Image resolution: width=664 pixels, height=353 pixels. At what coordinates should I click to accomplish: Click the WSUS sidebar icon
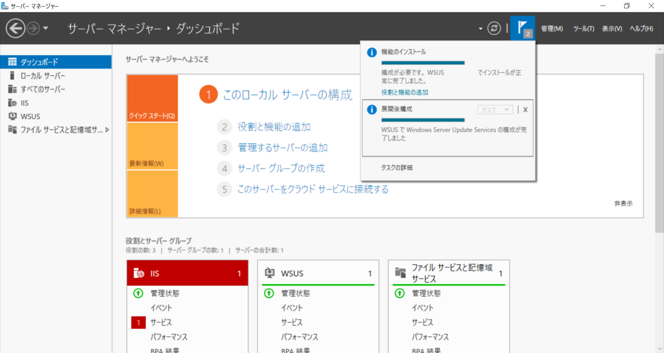[12, 116]
